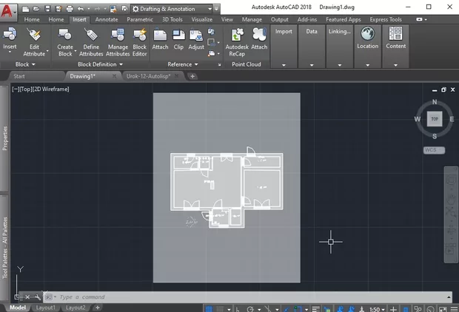Screen dimensions: 459x312
Task: Click the Insert block icon
Action: [10, 35]
